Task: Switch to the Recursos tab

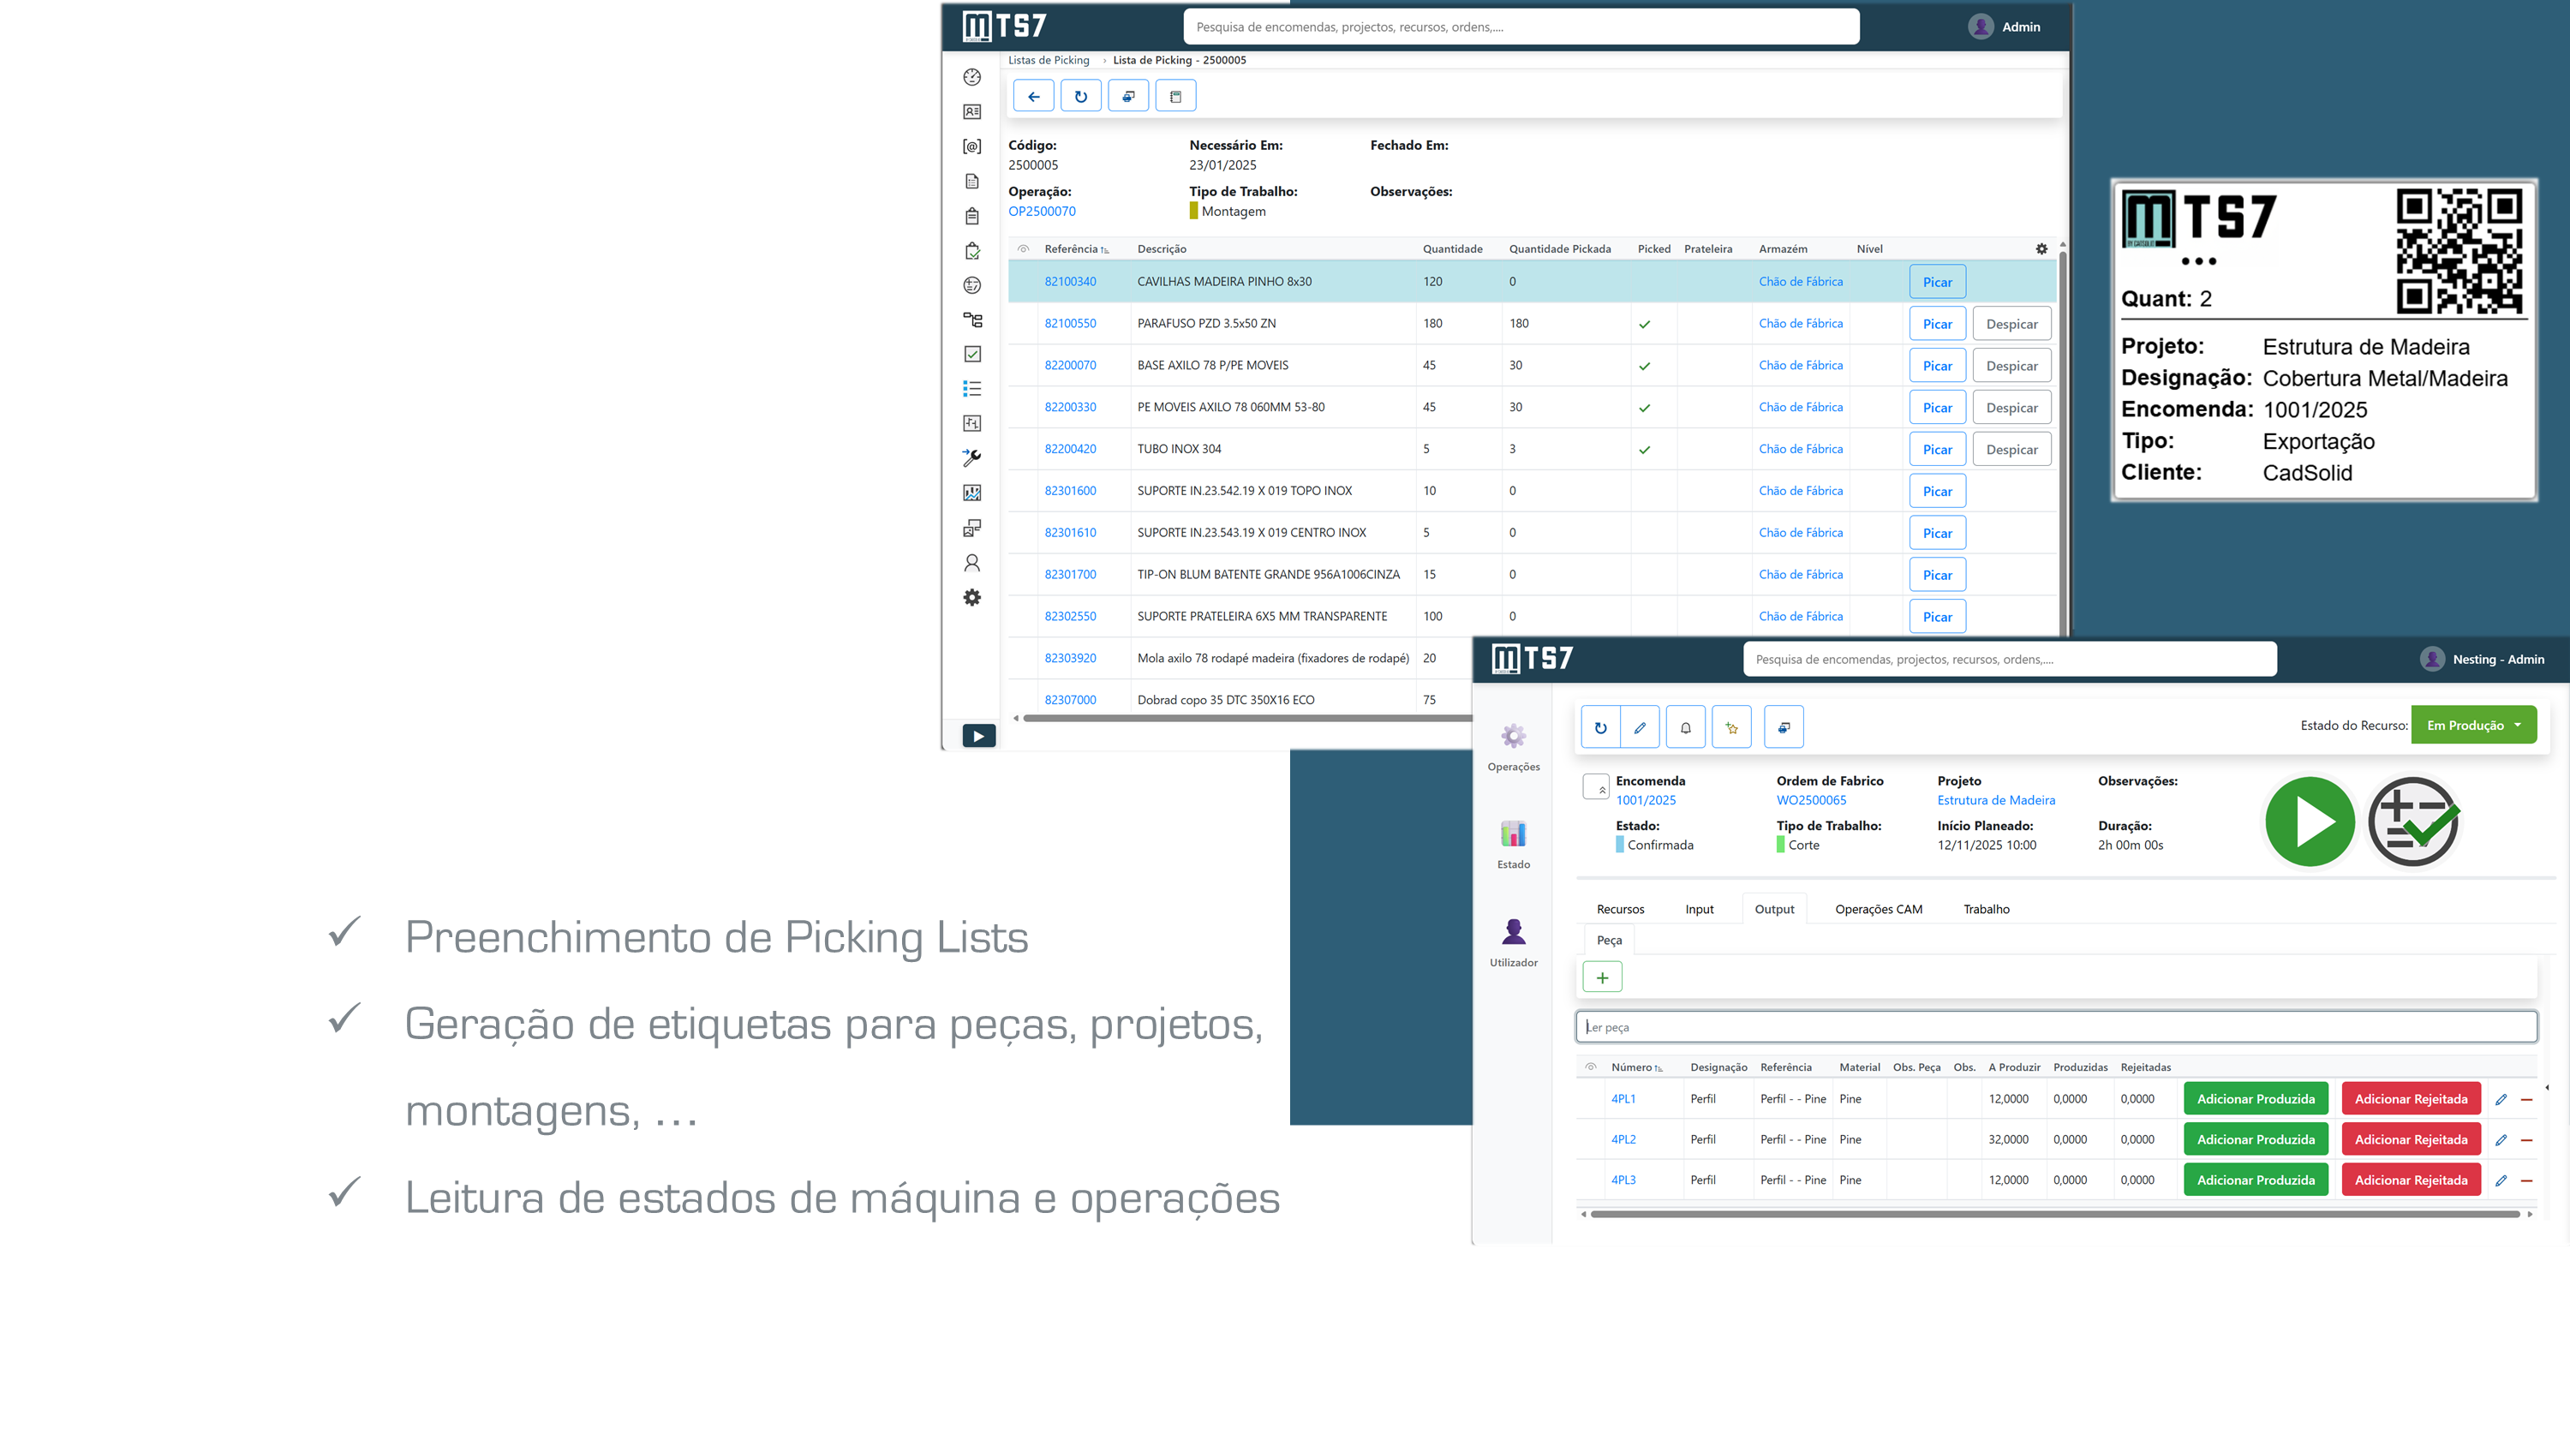Action: click(x=1619, y=909)
